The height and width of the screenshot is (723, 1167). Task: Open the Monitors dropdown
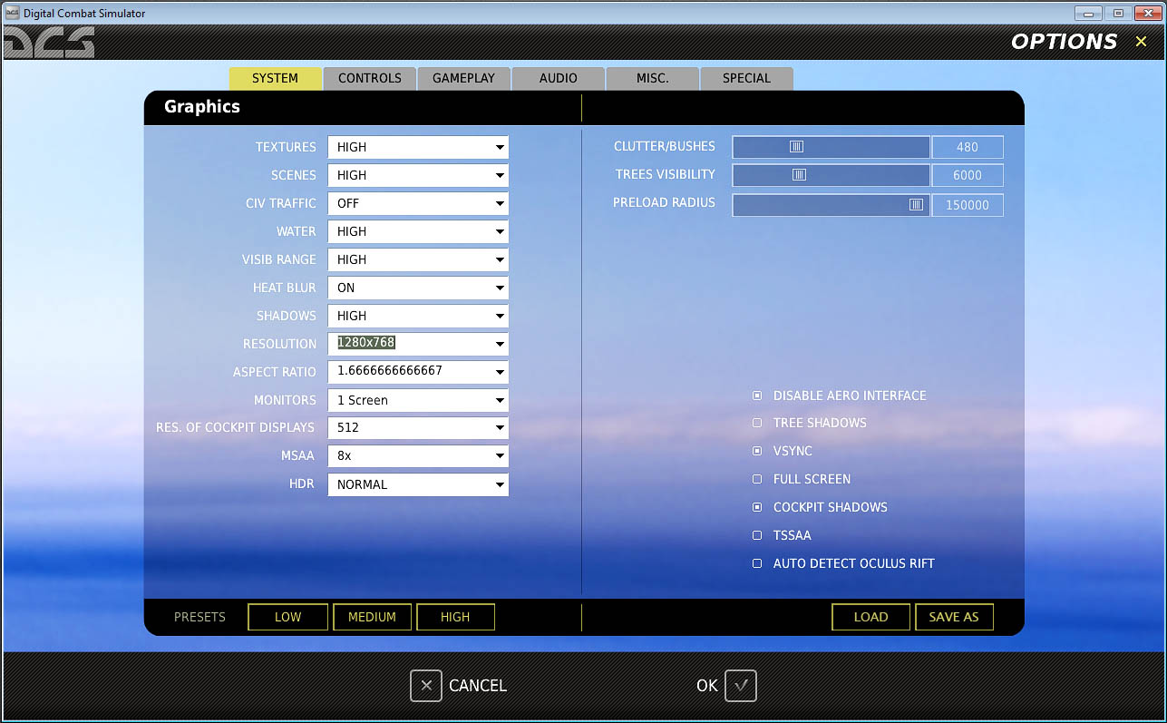[x=418, y=400]
